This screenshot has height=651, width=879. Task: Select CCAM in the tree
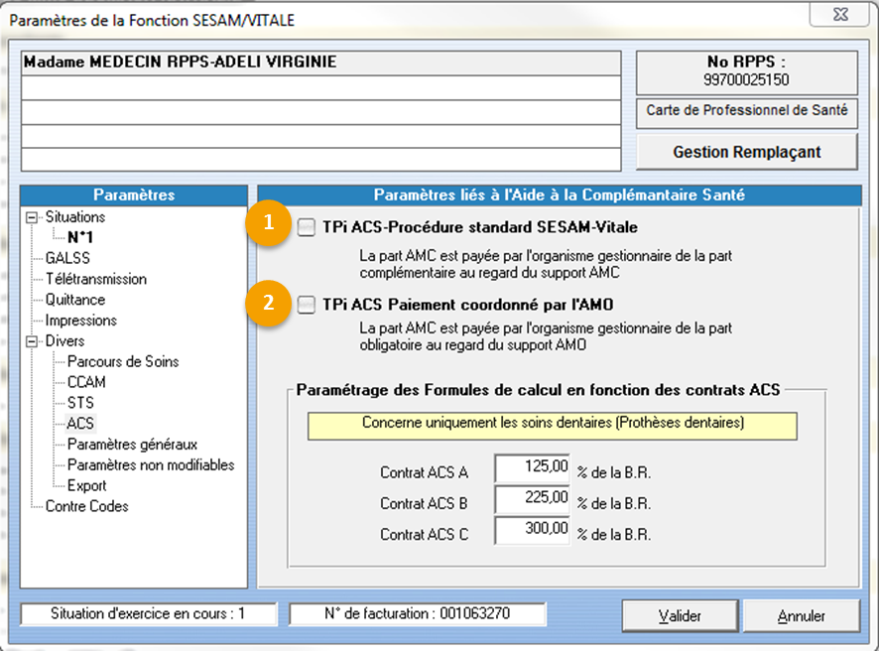(x=86, y=382)
